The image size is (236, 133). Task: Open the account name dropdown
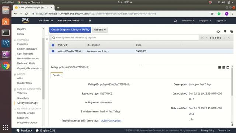(188, 21)
